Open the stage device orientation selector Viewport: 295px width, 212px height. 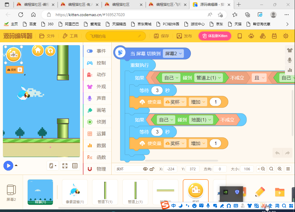coord(53,166)
